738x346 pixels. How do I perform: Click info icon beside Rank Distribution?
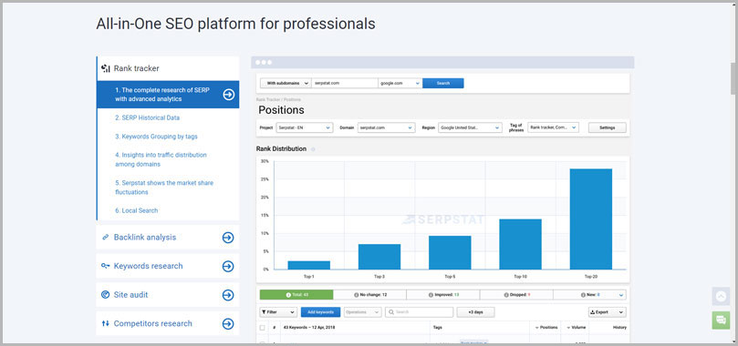coord(313,149)
